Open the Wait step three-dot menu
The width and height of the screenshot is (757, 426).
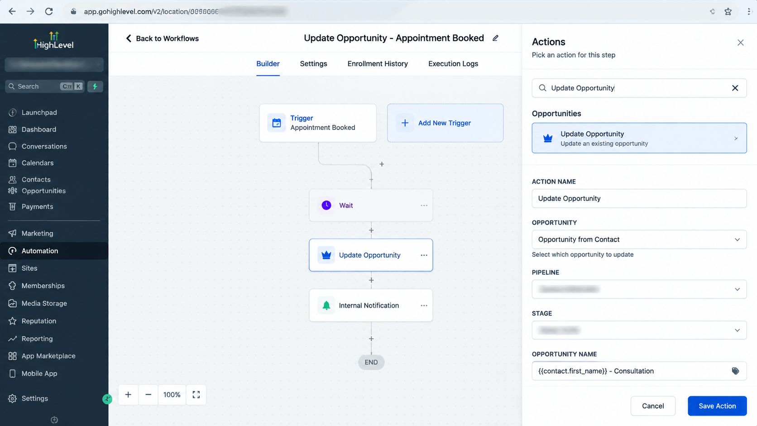coord(424,205)
